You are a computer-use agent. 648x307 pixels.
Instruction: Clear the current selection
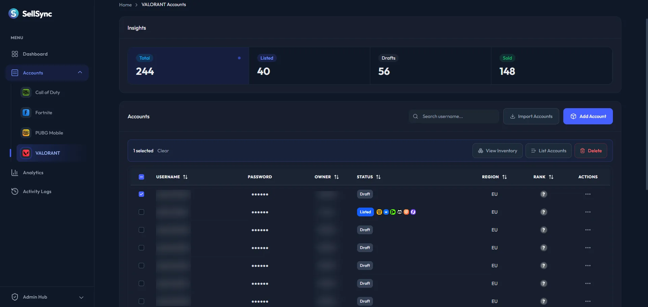pyautogui.click(x=163, y=151)
